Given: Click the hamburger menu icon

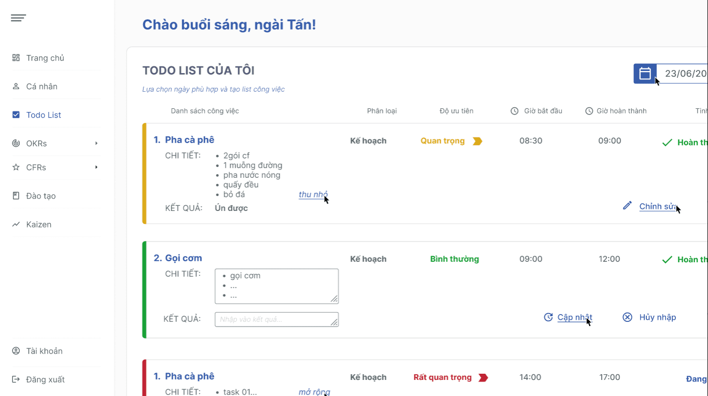Looking at the screenshot, I should click(18, 18).
